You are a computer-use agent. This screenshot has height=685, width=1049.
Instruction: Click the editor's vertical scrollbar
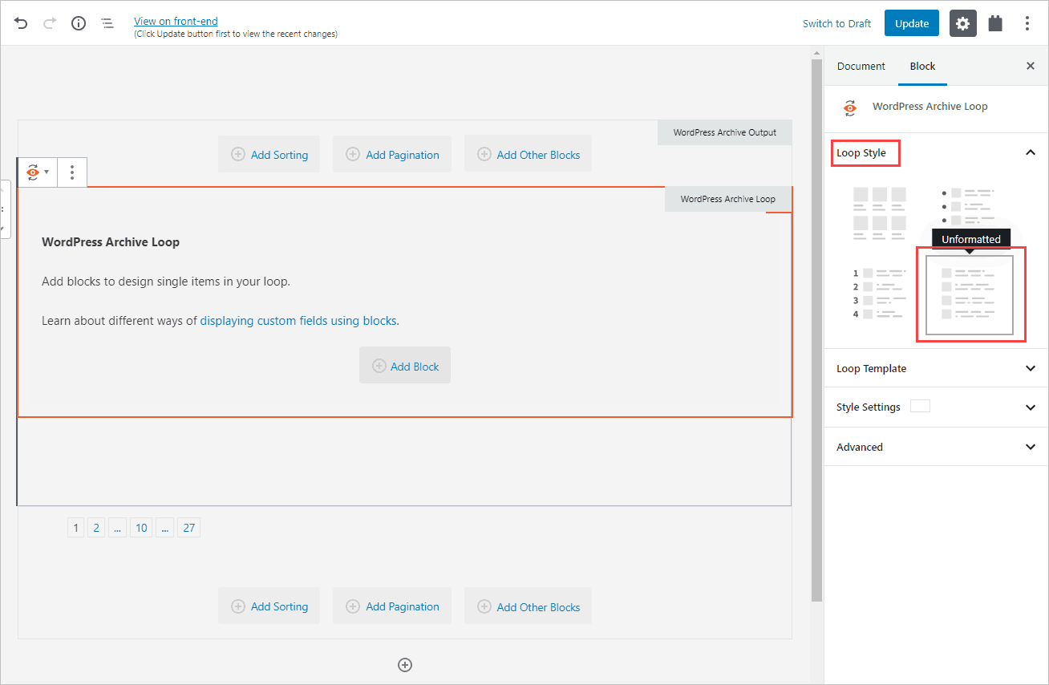pos(816,329)
